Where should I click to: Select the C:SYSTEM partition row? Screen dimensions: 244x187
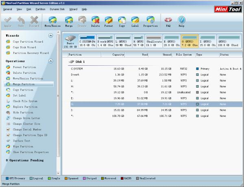[157, 69]
